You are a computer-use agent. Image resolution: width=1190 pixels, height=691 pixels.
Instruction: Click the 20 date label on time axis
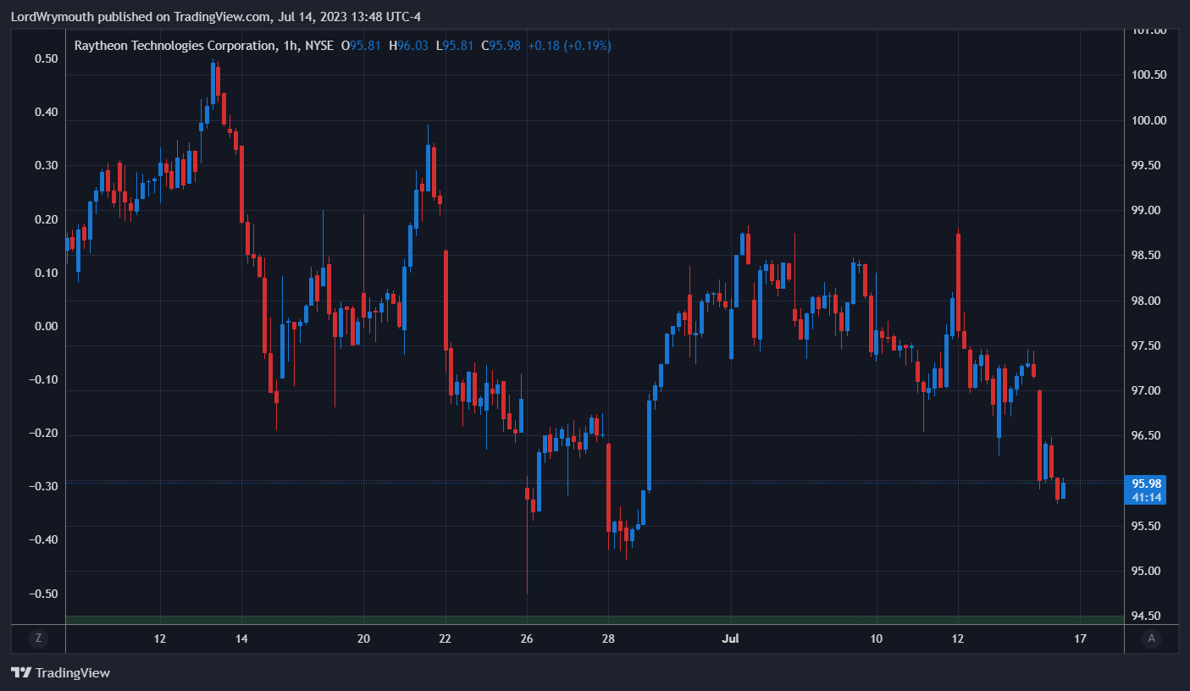tap(363, 638)
